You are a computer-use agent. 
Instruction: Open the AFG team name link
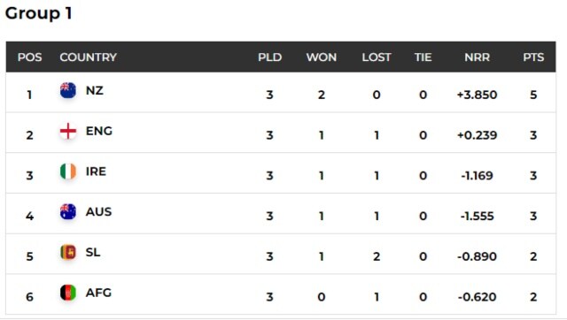click(98, 293)
